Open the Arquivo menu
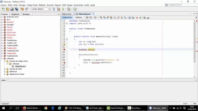The height and width of the screenshot is (111, 198). click(3, 5)
